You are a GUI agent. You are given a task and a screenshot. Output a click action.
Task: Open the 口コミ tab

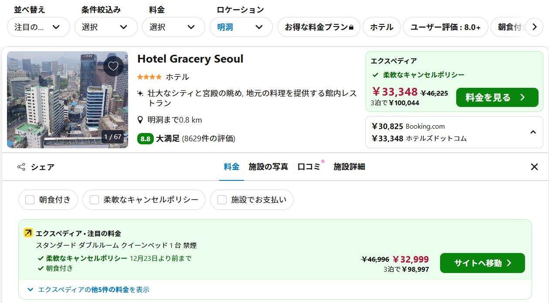(308, 167)
